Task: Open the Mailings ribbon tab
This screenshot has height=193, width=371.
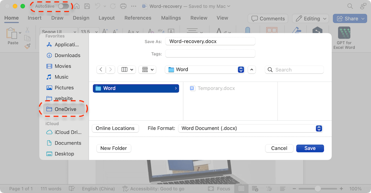Action: [171, 18]
